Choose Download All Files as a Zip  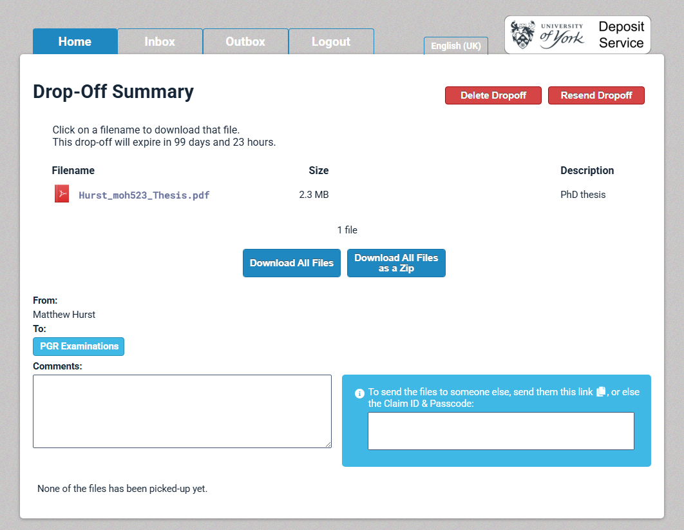(x=396, y=263)
